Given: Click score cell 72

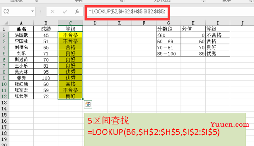Looking at the screenshot, I should (46, 96).
